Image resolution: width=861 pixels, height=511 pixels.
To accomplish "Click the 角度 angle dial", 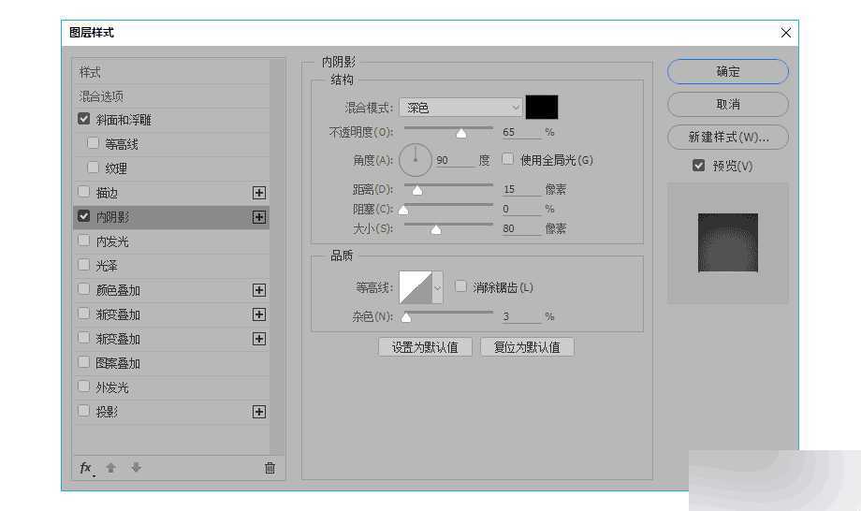I will pyautogui.click(x=416, y=160).
